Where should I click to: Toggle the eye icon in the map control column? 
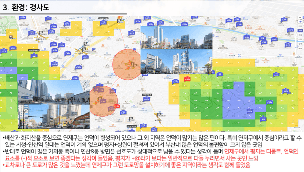point(300,22)
